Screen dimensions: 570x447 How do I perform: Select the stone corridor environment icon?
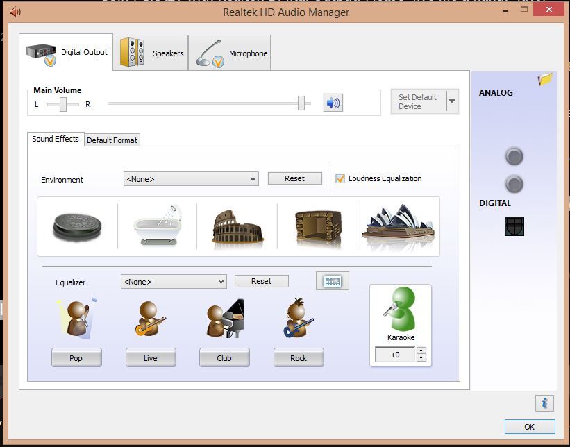pyautogui.click(x=77, y=227)
